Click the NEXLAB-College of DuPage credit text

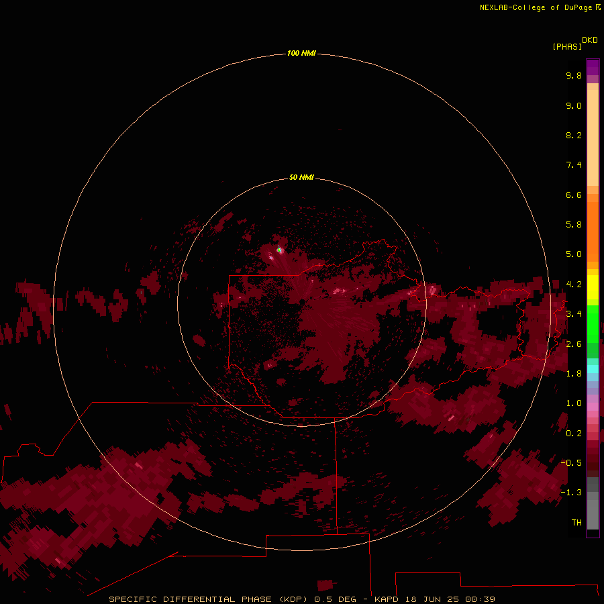point(536,7)
